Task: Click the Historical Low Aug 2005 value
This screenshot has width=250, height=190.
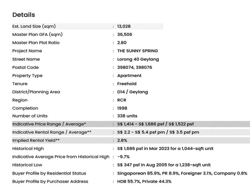Action: point(164,165)
